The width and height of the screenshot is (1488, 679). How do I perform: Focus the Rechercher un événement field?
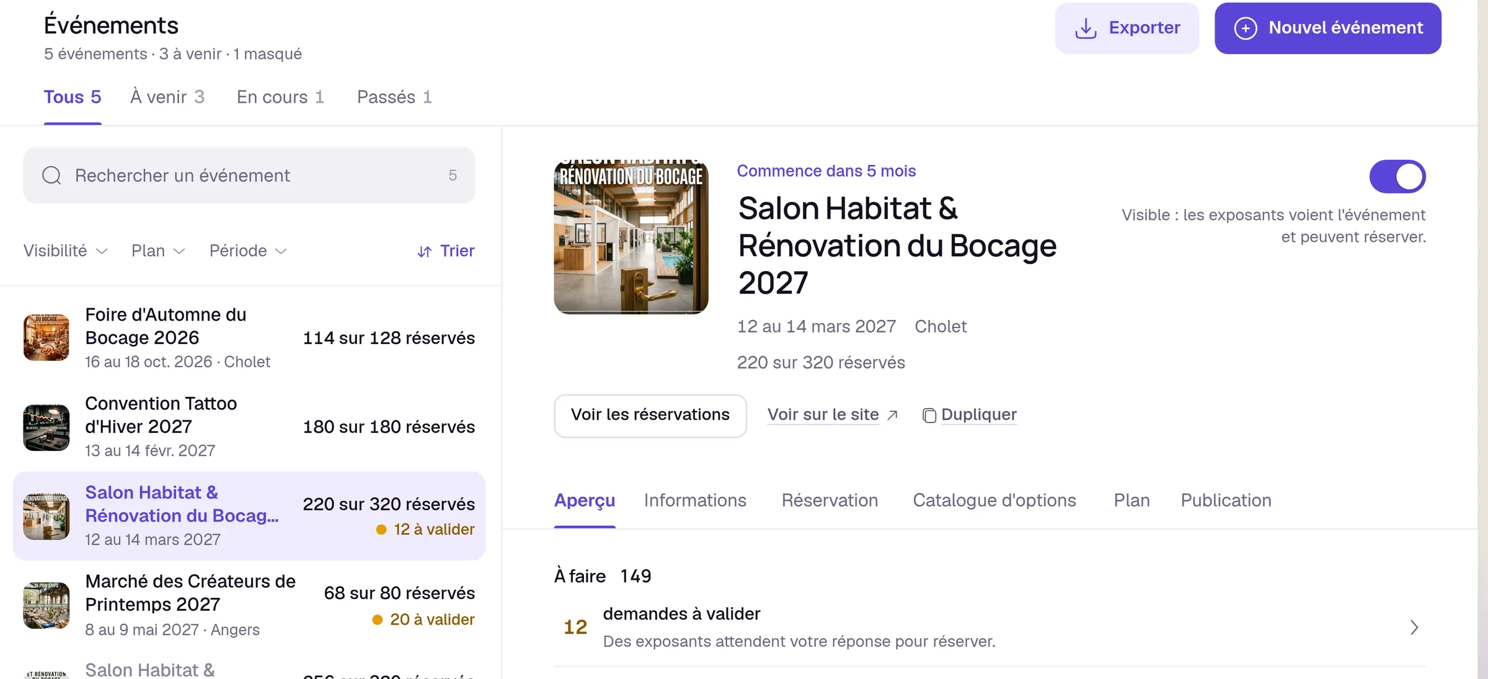pos(249,175)
